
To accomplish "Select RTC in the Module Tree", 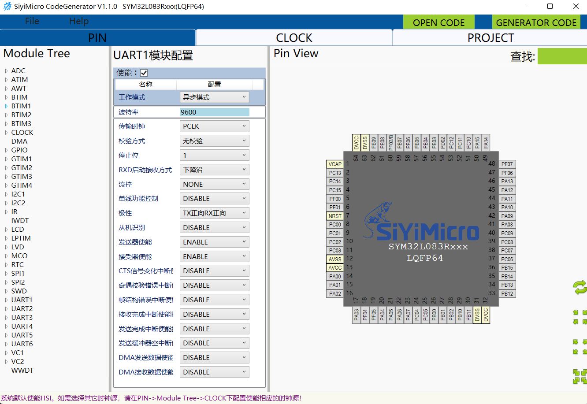I will 18,264.
